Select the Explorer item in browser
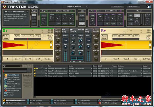154x107 pixels. pyautogui.click(x=11, y=82)
